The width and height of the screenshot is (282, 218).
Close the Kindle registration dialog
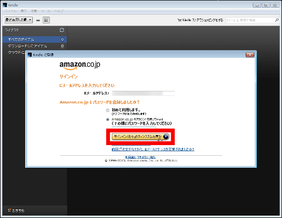(x=250, y=55)
